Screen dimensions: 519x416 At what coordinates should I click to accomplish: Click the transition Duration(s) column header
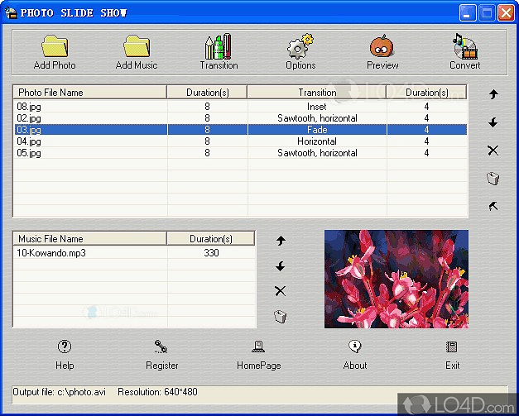[426, 93]
